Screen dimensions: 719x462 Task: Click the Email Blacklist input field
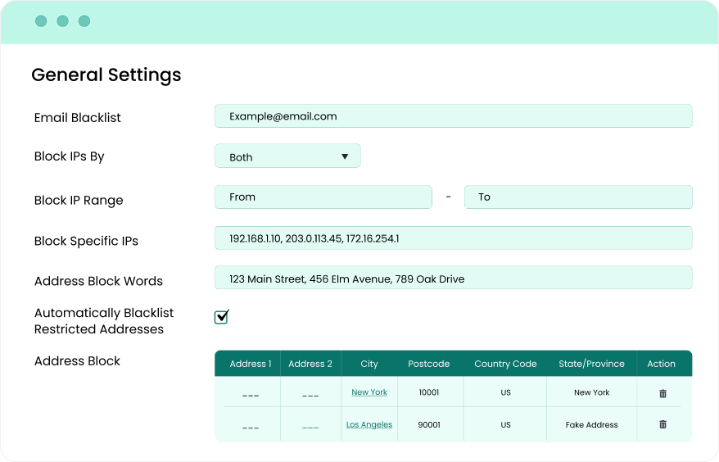pyautogui.click(x=453, y=116)
